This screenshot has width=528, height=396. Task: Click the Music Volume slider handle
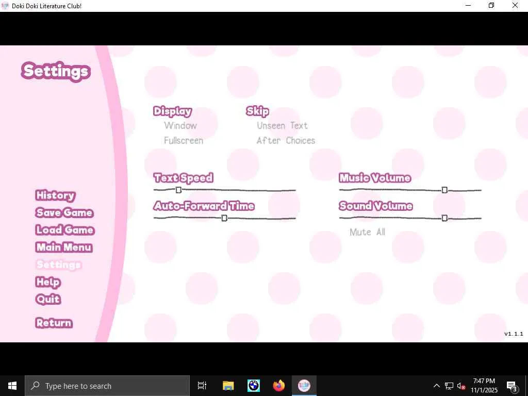tap(444, 190)
